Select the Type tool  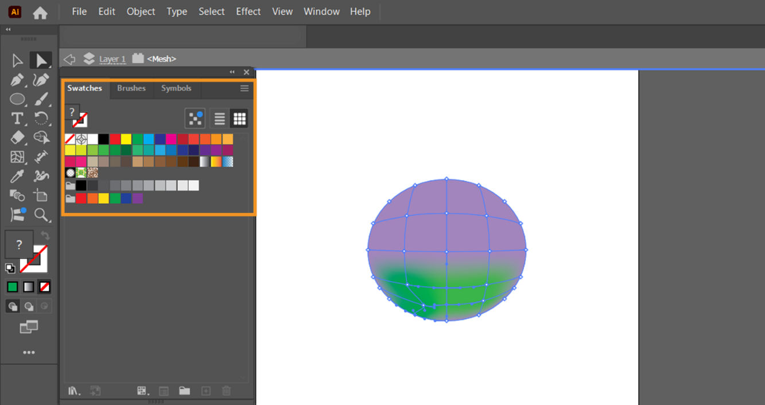pyautogui.click(x=17, y=119)
